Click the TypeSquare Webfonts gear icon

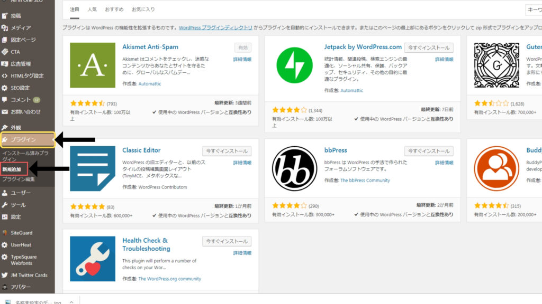(x=4, y=257)
